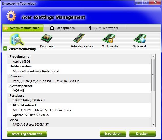Select the Aspire 6930G value
This screenshot has width=162, height=140.
pyautogui.click(x=21, y=62)
